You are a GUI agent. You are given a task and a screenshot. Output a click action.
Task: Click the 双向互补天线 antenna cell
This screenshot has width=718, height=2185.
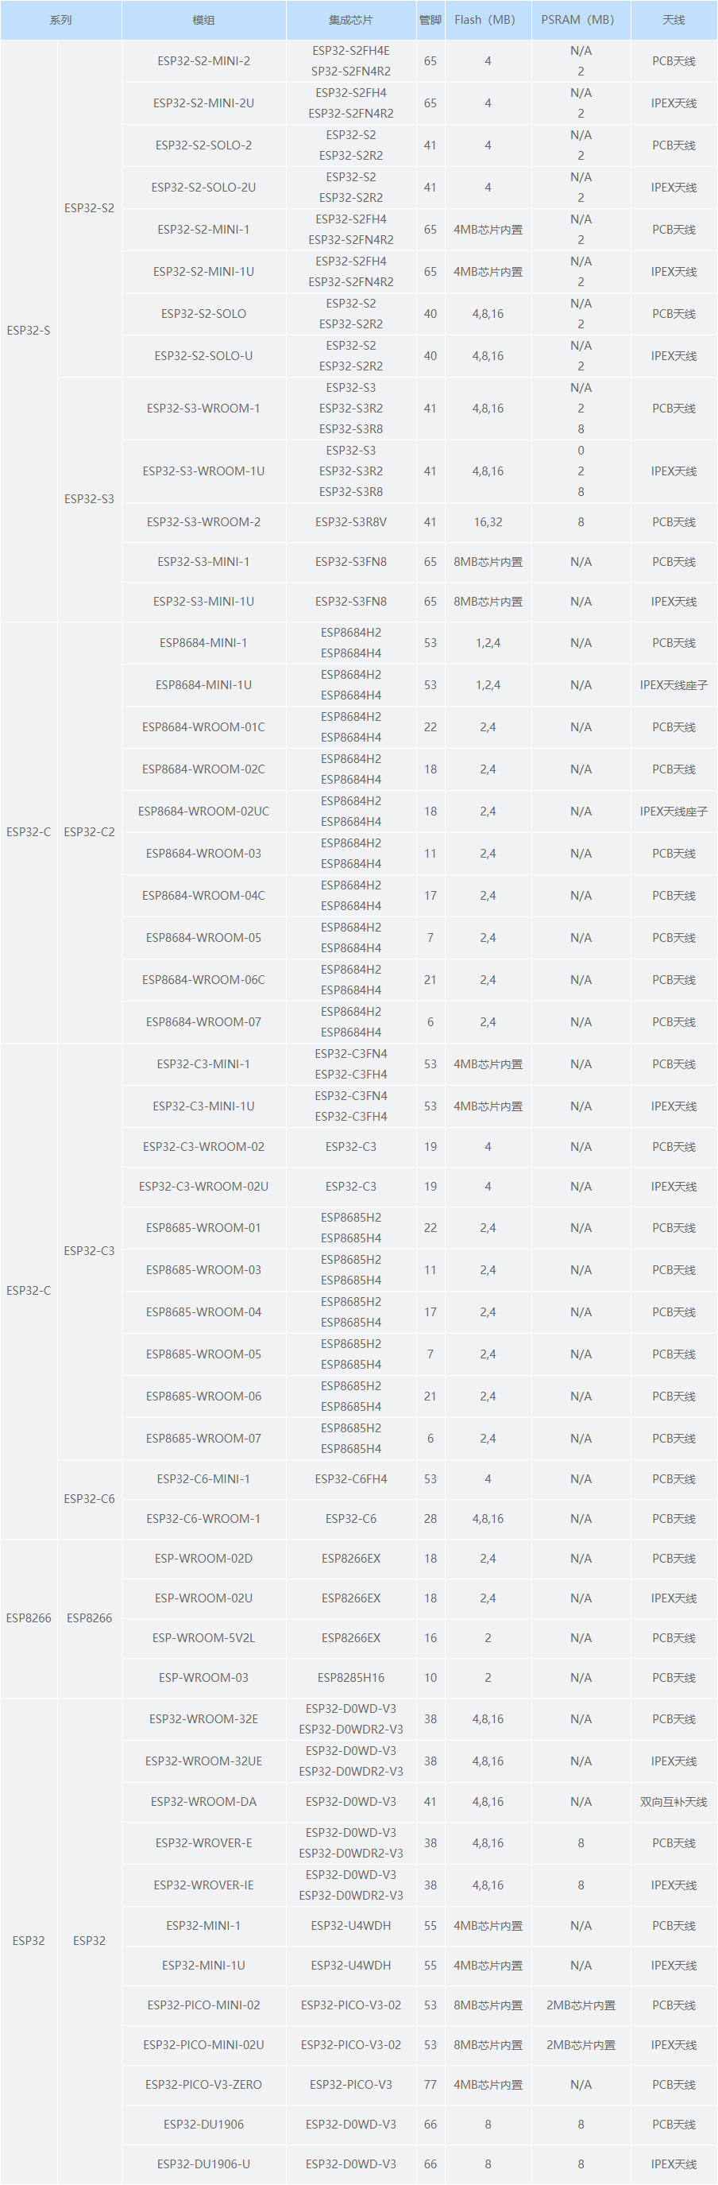674,1801
